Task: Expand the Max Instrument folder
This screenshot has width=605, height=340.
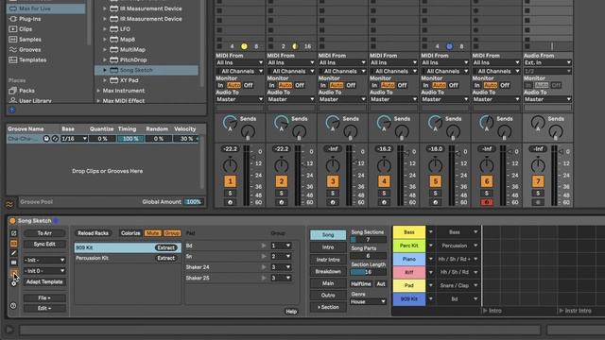Action: [98, 91]
